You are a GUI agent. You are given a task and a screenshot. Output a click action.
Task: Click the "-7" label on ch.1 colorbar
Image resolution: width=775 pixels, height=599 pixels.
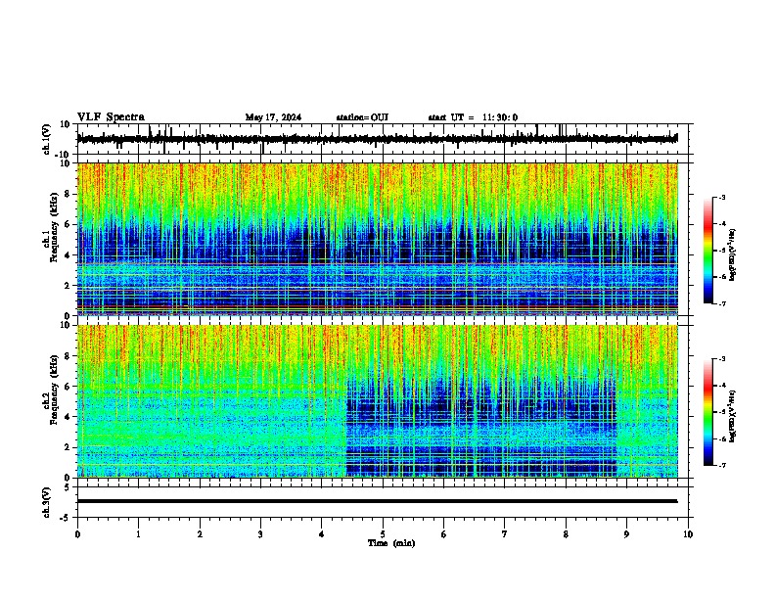(x=721, y=303)
